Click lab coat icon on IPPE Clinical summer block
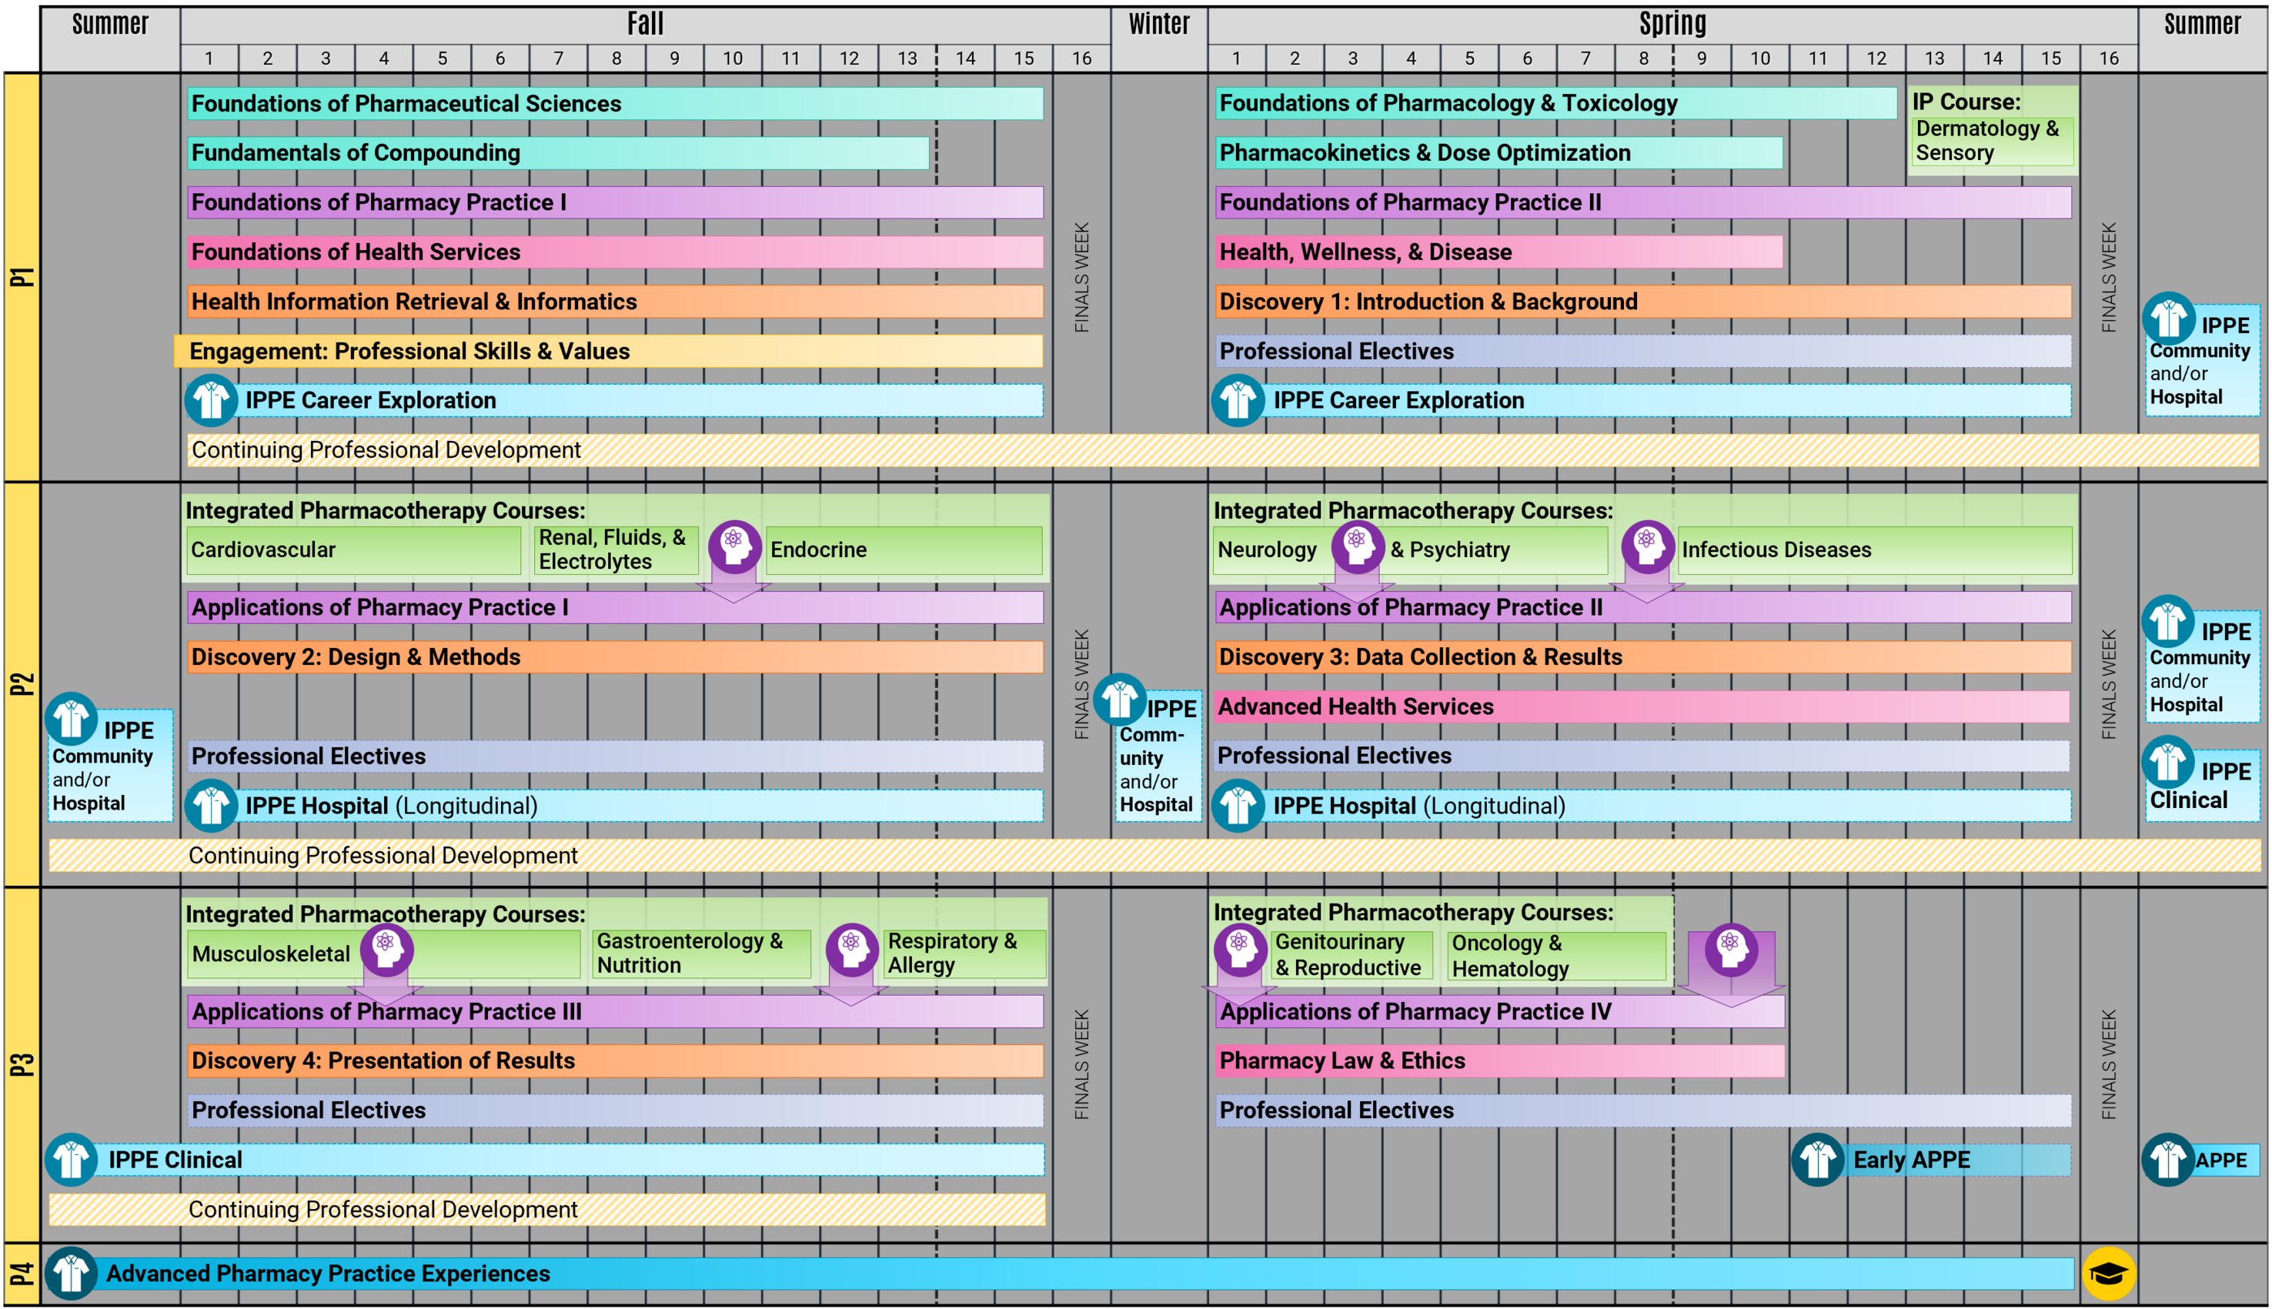This screenshot has height=1309, width=2272. point(2167,763)
